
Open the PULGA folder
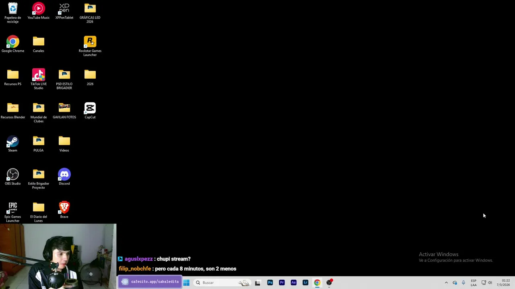click(39, 144)
